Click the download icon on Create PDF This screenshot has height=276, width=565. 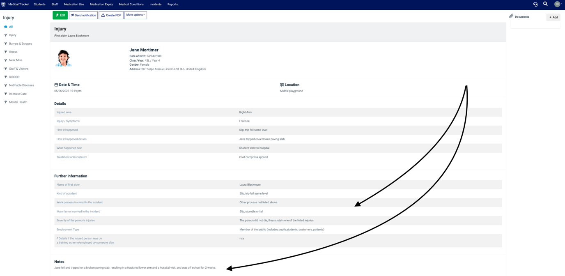[103, 15]
